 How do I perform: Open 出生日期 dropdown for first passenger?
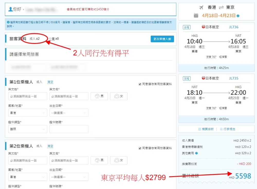[69, 113]
